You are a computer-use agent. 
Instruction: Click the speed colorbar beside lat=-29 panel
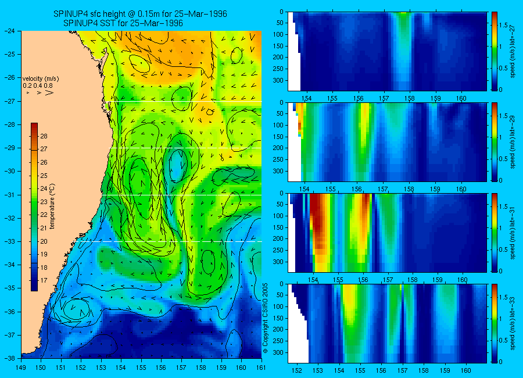click(495, 142)
